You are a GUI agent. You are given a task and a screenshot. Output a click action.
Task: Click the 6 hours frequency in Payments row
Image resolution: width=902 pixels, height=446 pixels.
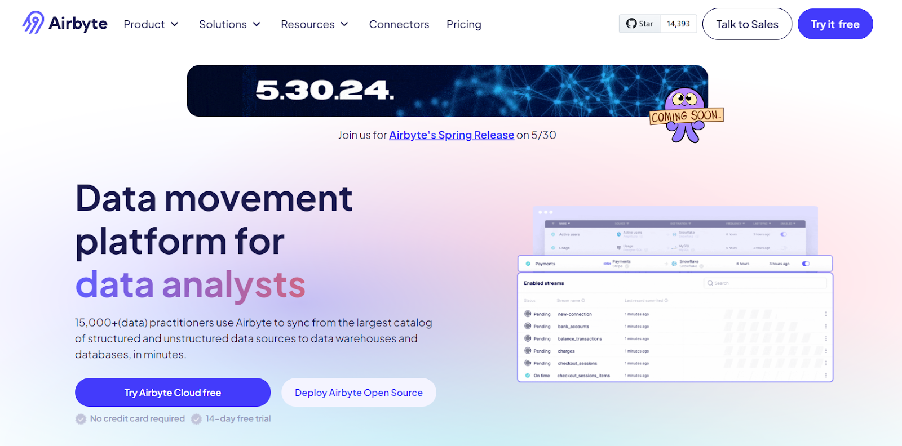click(x=742, y=264)
